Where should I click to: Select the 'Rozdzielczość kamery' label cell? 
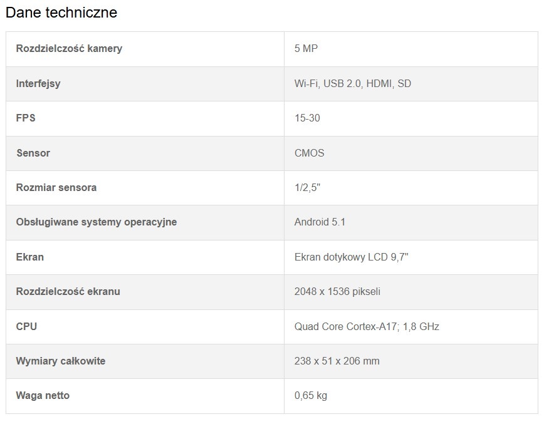pos(69,49)
